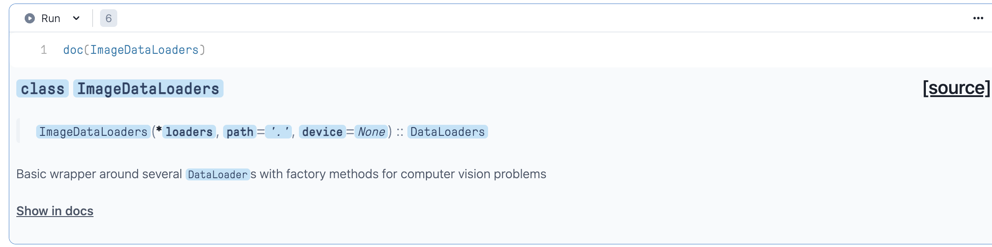Click the Run play icon
Screen dimensions: 992x247
pyautogui.click(x=30, y=19)
